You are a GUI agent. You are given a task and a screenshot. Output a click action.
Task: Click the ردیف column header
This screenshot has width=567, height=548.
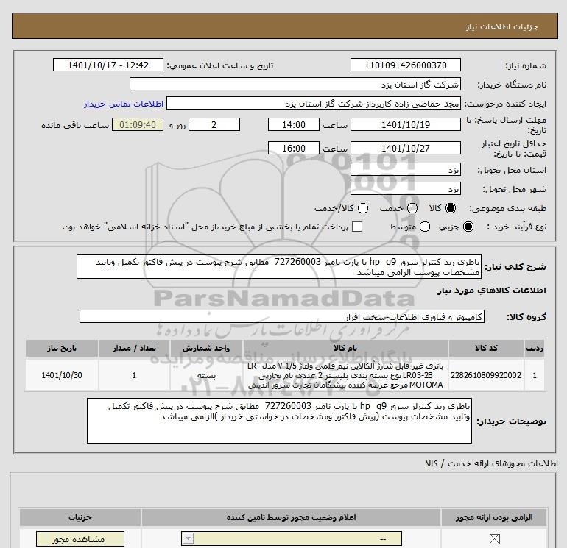(x=535, y=348)
